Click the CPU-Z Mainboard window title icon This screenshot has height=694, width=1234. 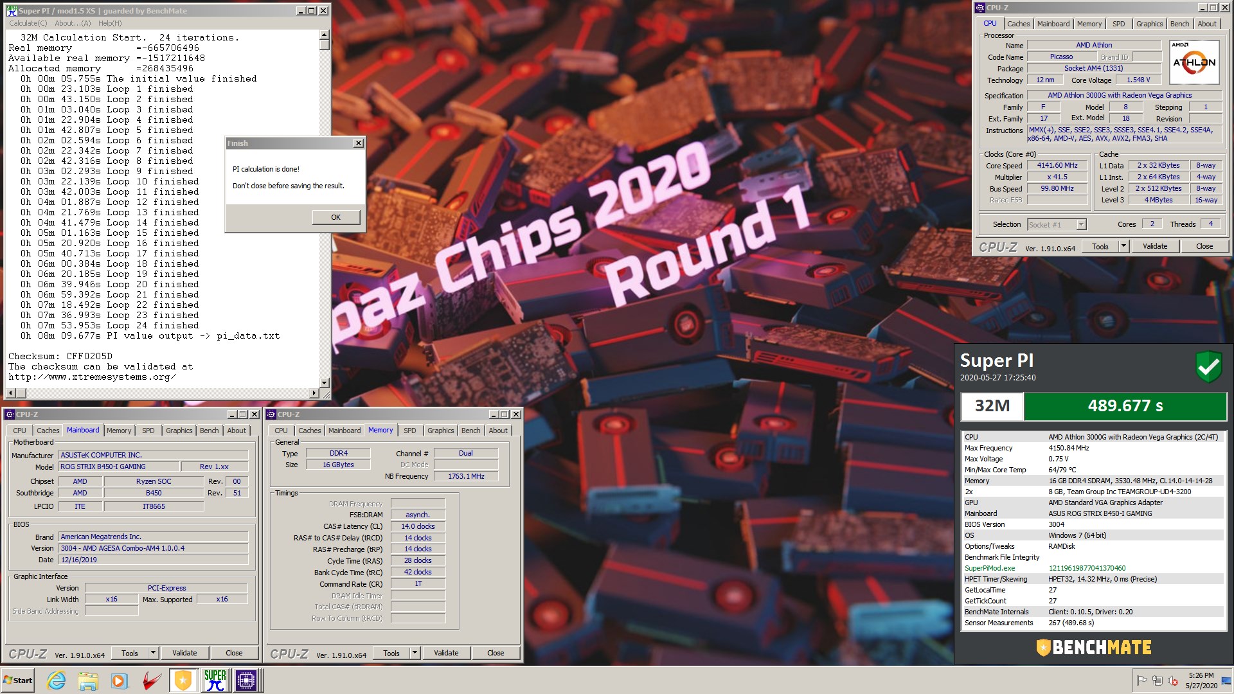pos(10,414)
